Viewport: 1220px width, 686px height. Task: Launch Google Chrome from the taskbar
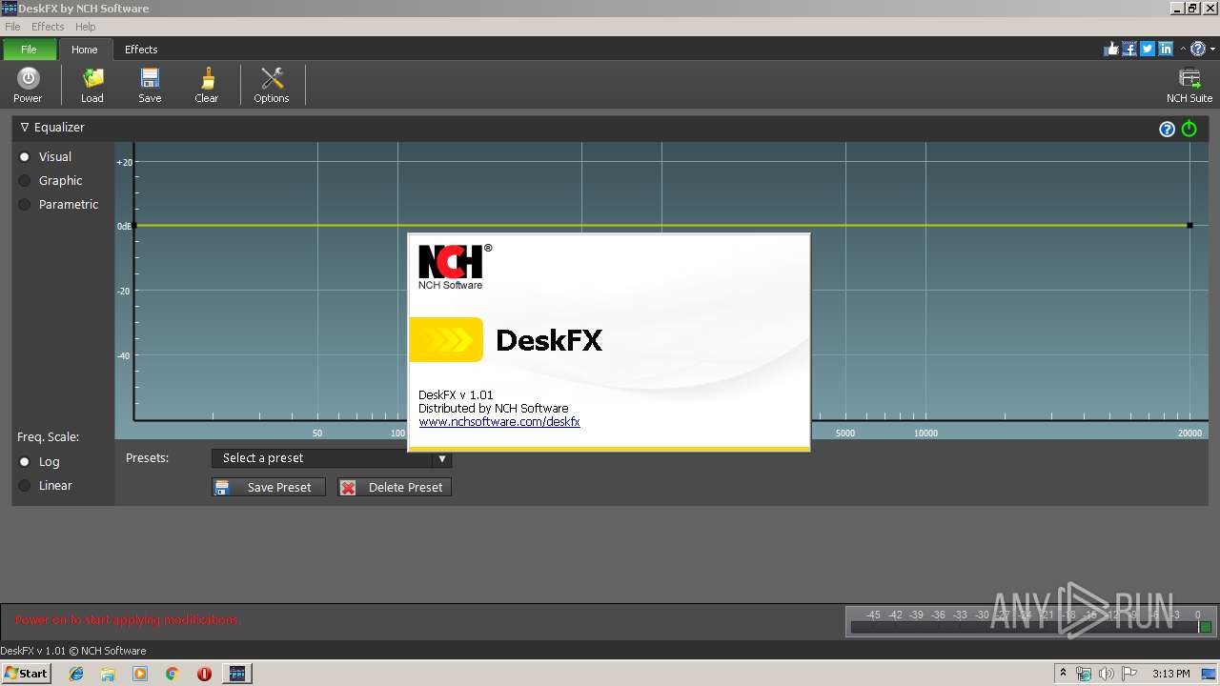pos(172,674)
